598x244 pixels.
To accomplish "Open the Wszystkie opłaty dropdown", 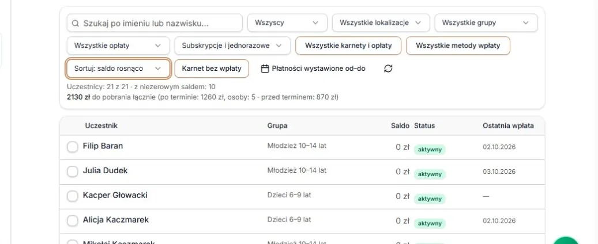I will point(118,45).
